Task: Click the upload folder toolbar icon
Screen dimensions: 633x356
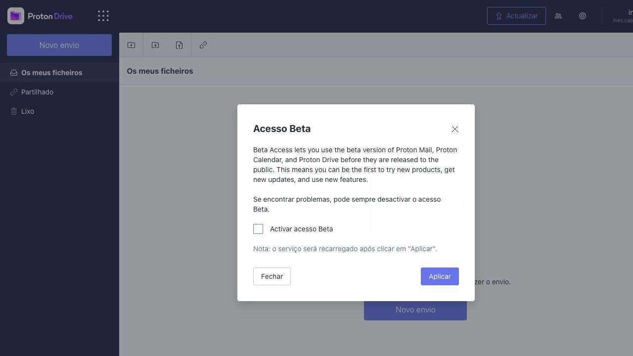Action: pos(155,45)
